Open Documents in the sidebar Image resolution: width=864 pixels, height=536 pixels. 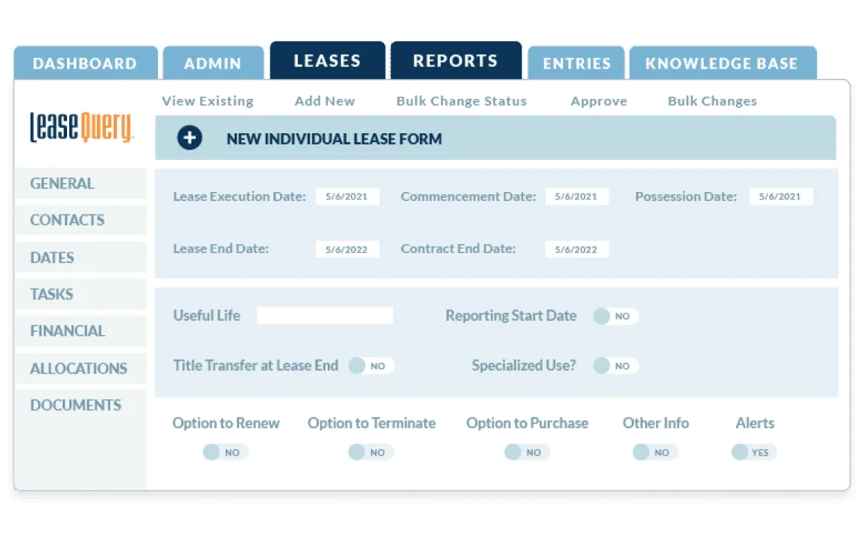(80, 405)
